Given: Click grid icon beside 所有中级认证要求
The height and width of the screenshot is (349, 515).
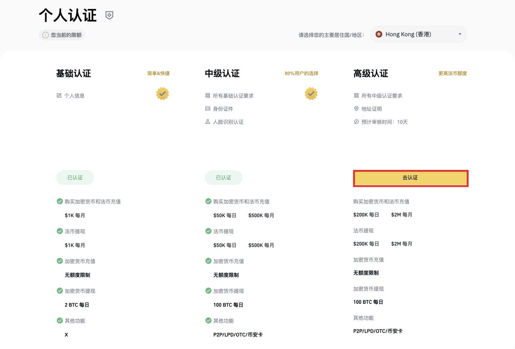Looking at the screenshot, I should [356, 96].
